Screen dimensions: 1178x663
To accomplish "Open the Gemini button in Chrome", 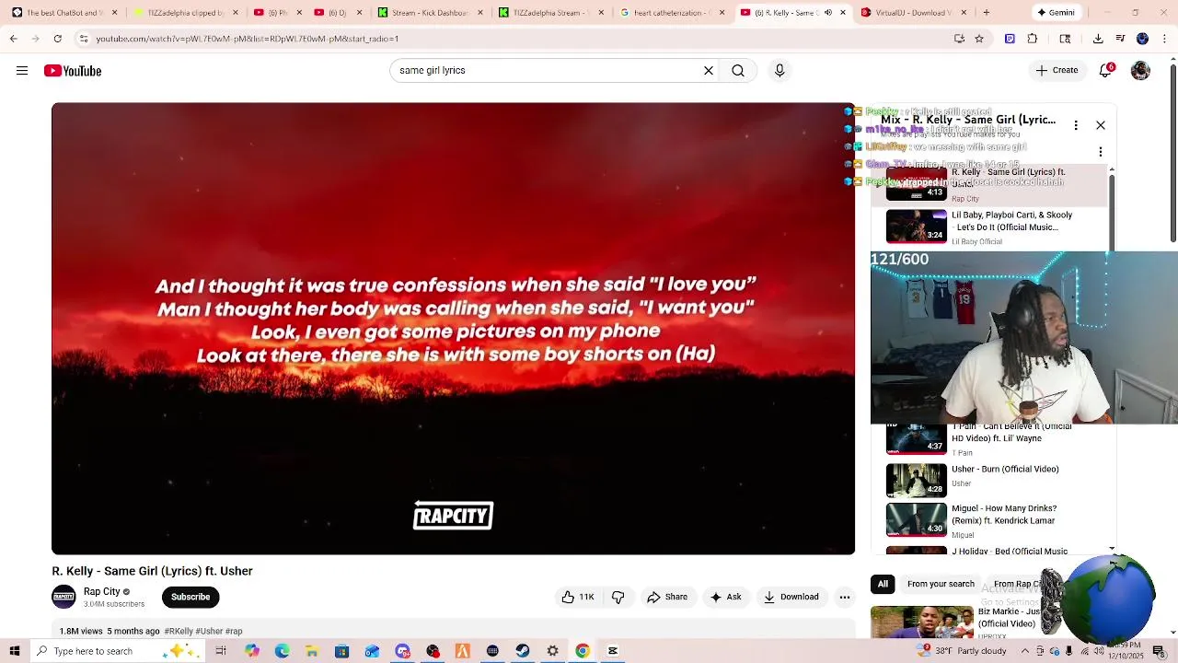I will coord(1056,13).
